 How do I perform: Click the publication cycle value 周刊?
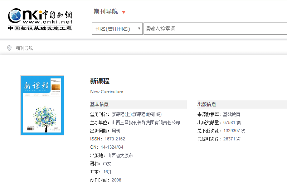(116, 131)
